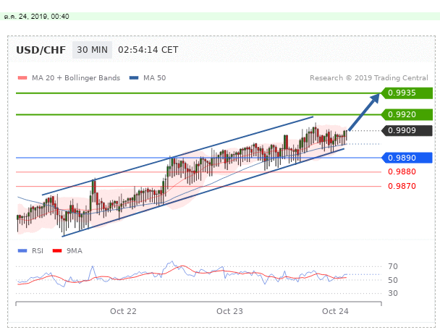Click the Research © 2019 Trading Central credit
The image size is (440, 335).
(x=369, y=77)
